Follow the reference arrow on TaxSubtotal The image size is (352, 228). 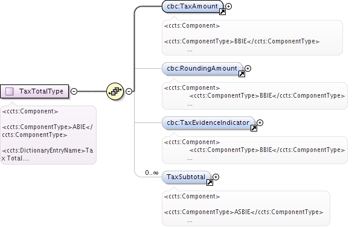point(210,183)
